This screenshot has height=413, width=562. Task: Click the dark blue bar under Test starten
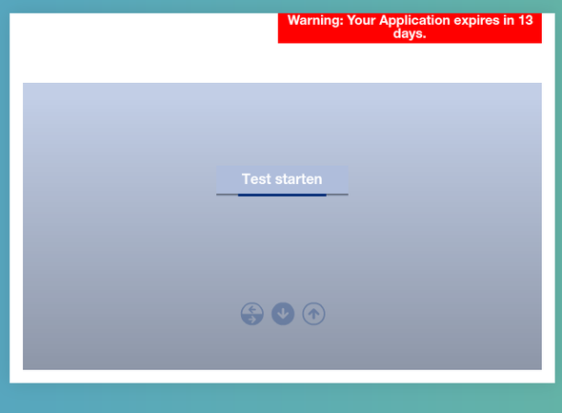(282, 196)
